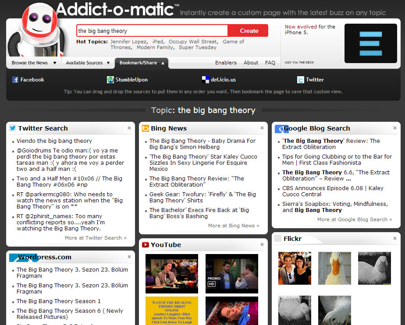
Task: Close the YouTube panel
Action: 262,244
